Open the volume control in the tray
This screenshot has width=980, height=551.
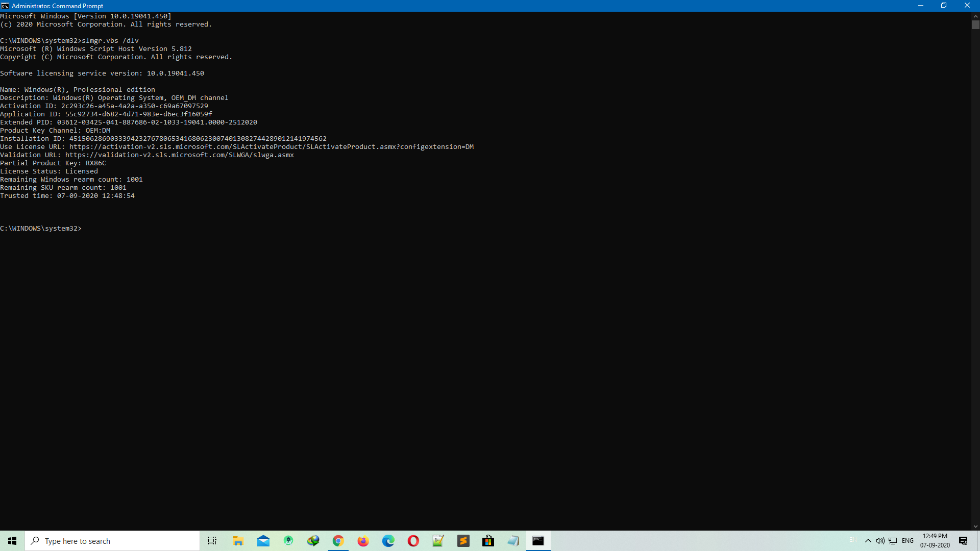[880, 541]
